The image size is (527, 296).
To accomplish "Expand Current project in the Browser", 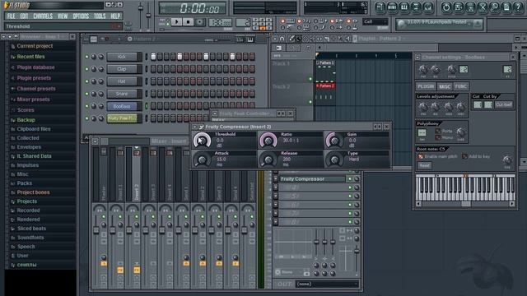I will pyautogui.click(x=35, y=46).
